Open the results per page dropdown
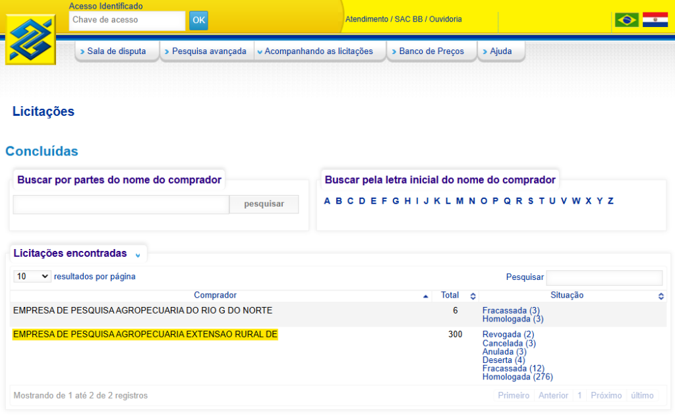Screen dimensions: 675x417 coord(32,277)
